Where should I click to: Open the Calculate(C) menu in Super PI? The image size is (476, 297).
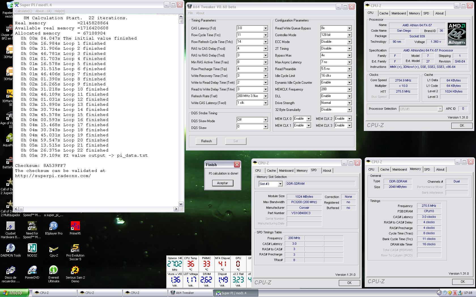tap(24, 11)
